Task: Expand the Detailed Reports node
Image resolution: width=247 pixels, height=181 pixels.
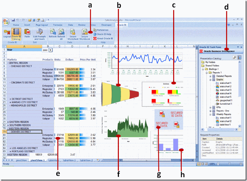Action: tap(210, 76)
